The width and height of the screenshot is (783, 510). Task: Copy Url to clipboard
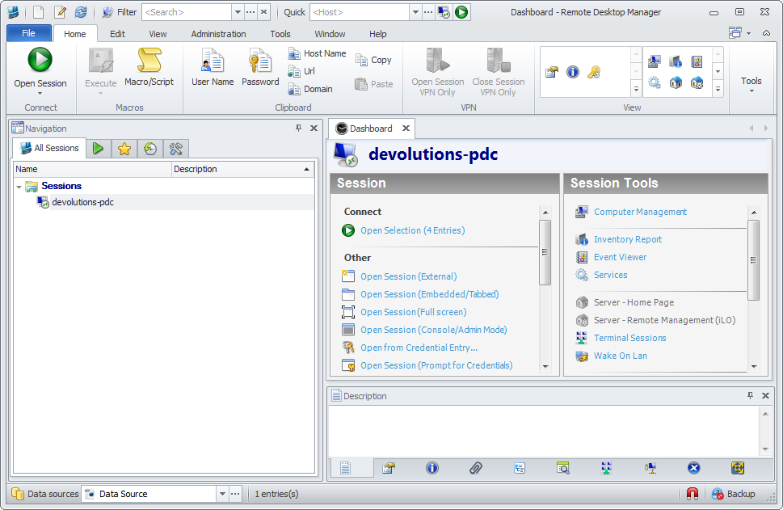coord(301,71)
